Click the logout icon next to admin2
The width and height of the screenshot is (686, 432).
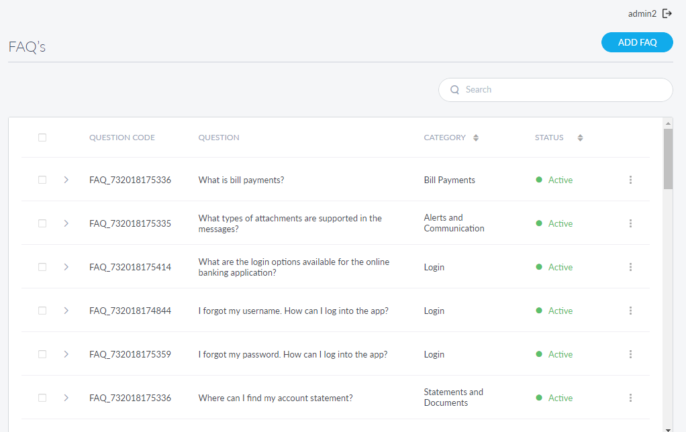[x=667, y=13]
